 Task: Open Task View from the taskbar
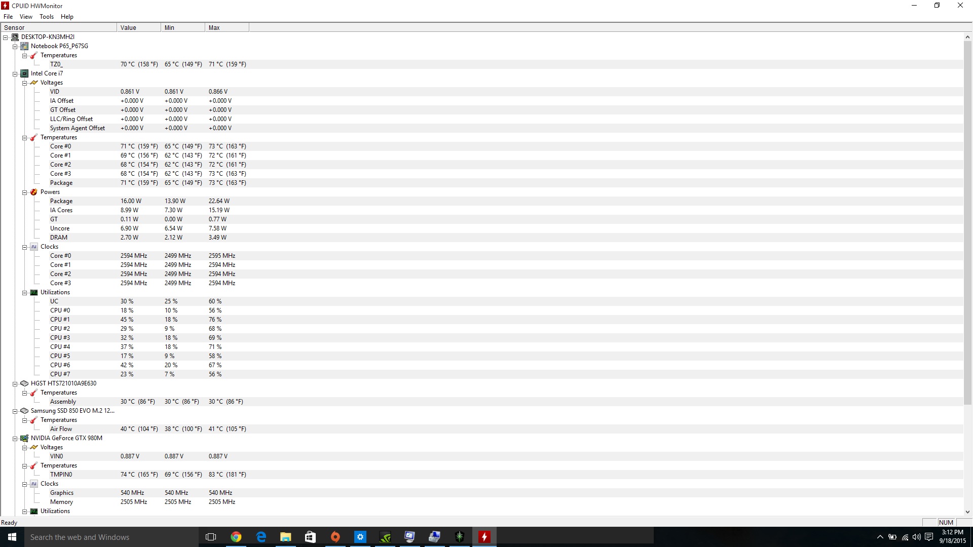tap(211, 537)
